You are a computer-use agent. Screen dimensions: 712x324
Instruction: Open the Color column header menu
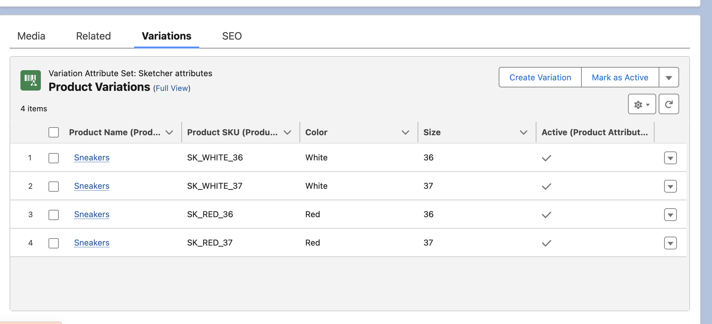click(405, 132)
